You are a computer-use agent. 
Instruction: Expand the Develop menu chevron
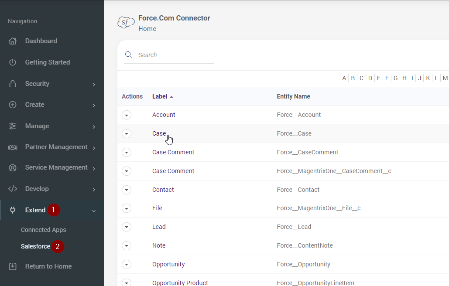94,190
